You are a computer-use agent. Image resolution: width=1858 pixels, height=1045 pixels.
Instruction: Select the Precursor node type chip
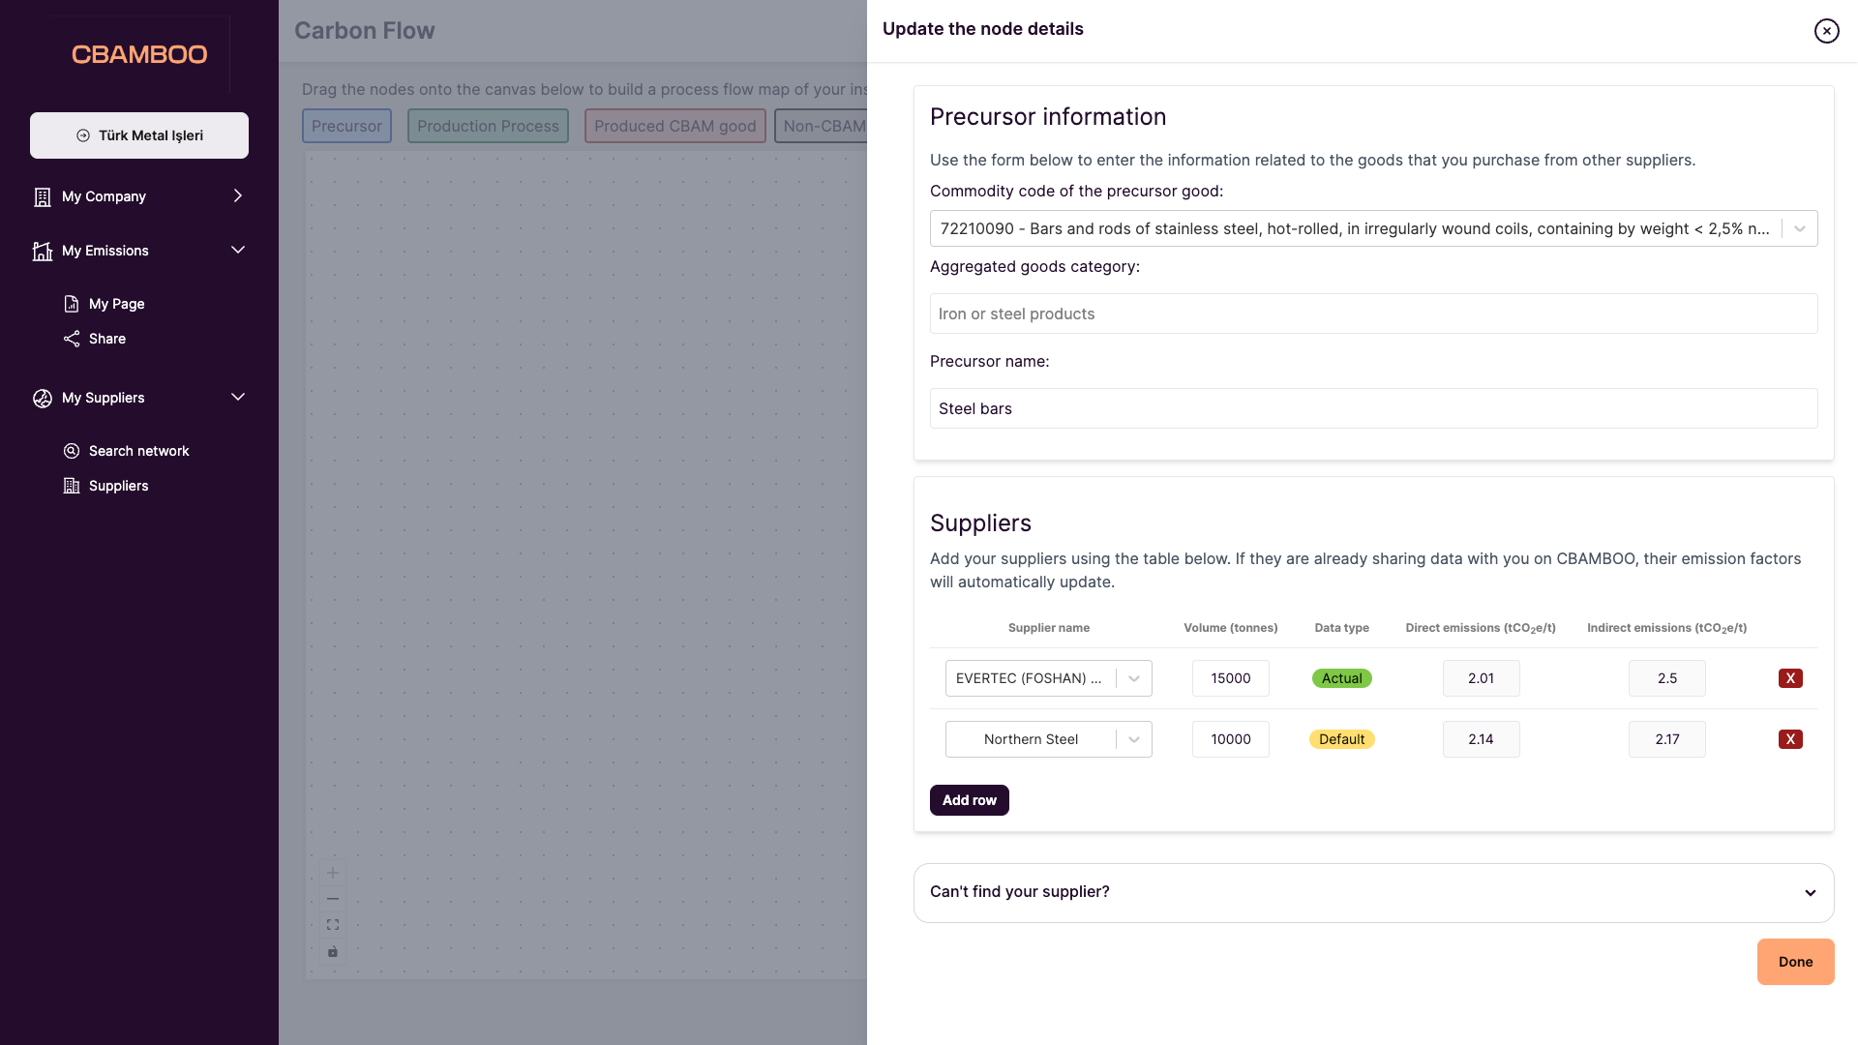[x=346, y=126]
